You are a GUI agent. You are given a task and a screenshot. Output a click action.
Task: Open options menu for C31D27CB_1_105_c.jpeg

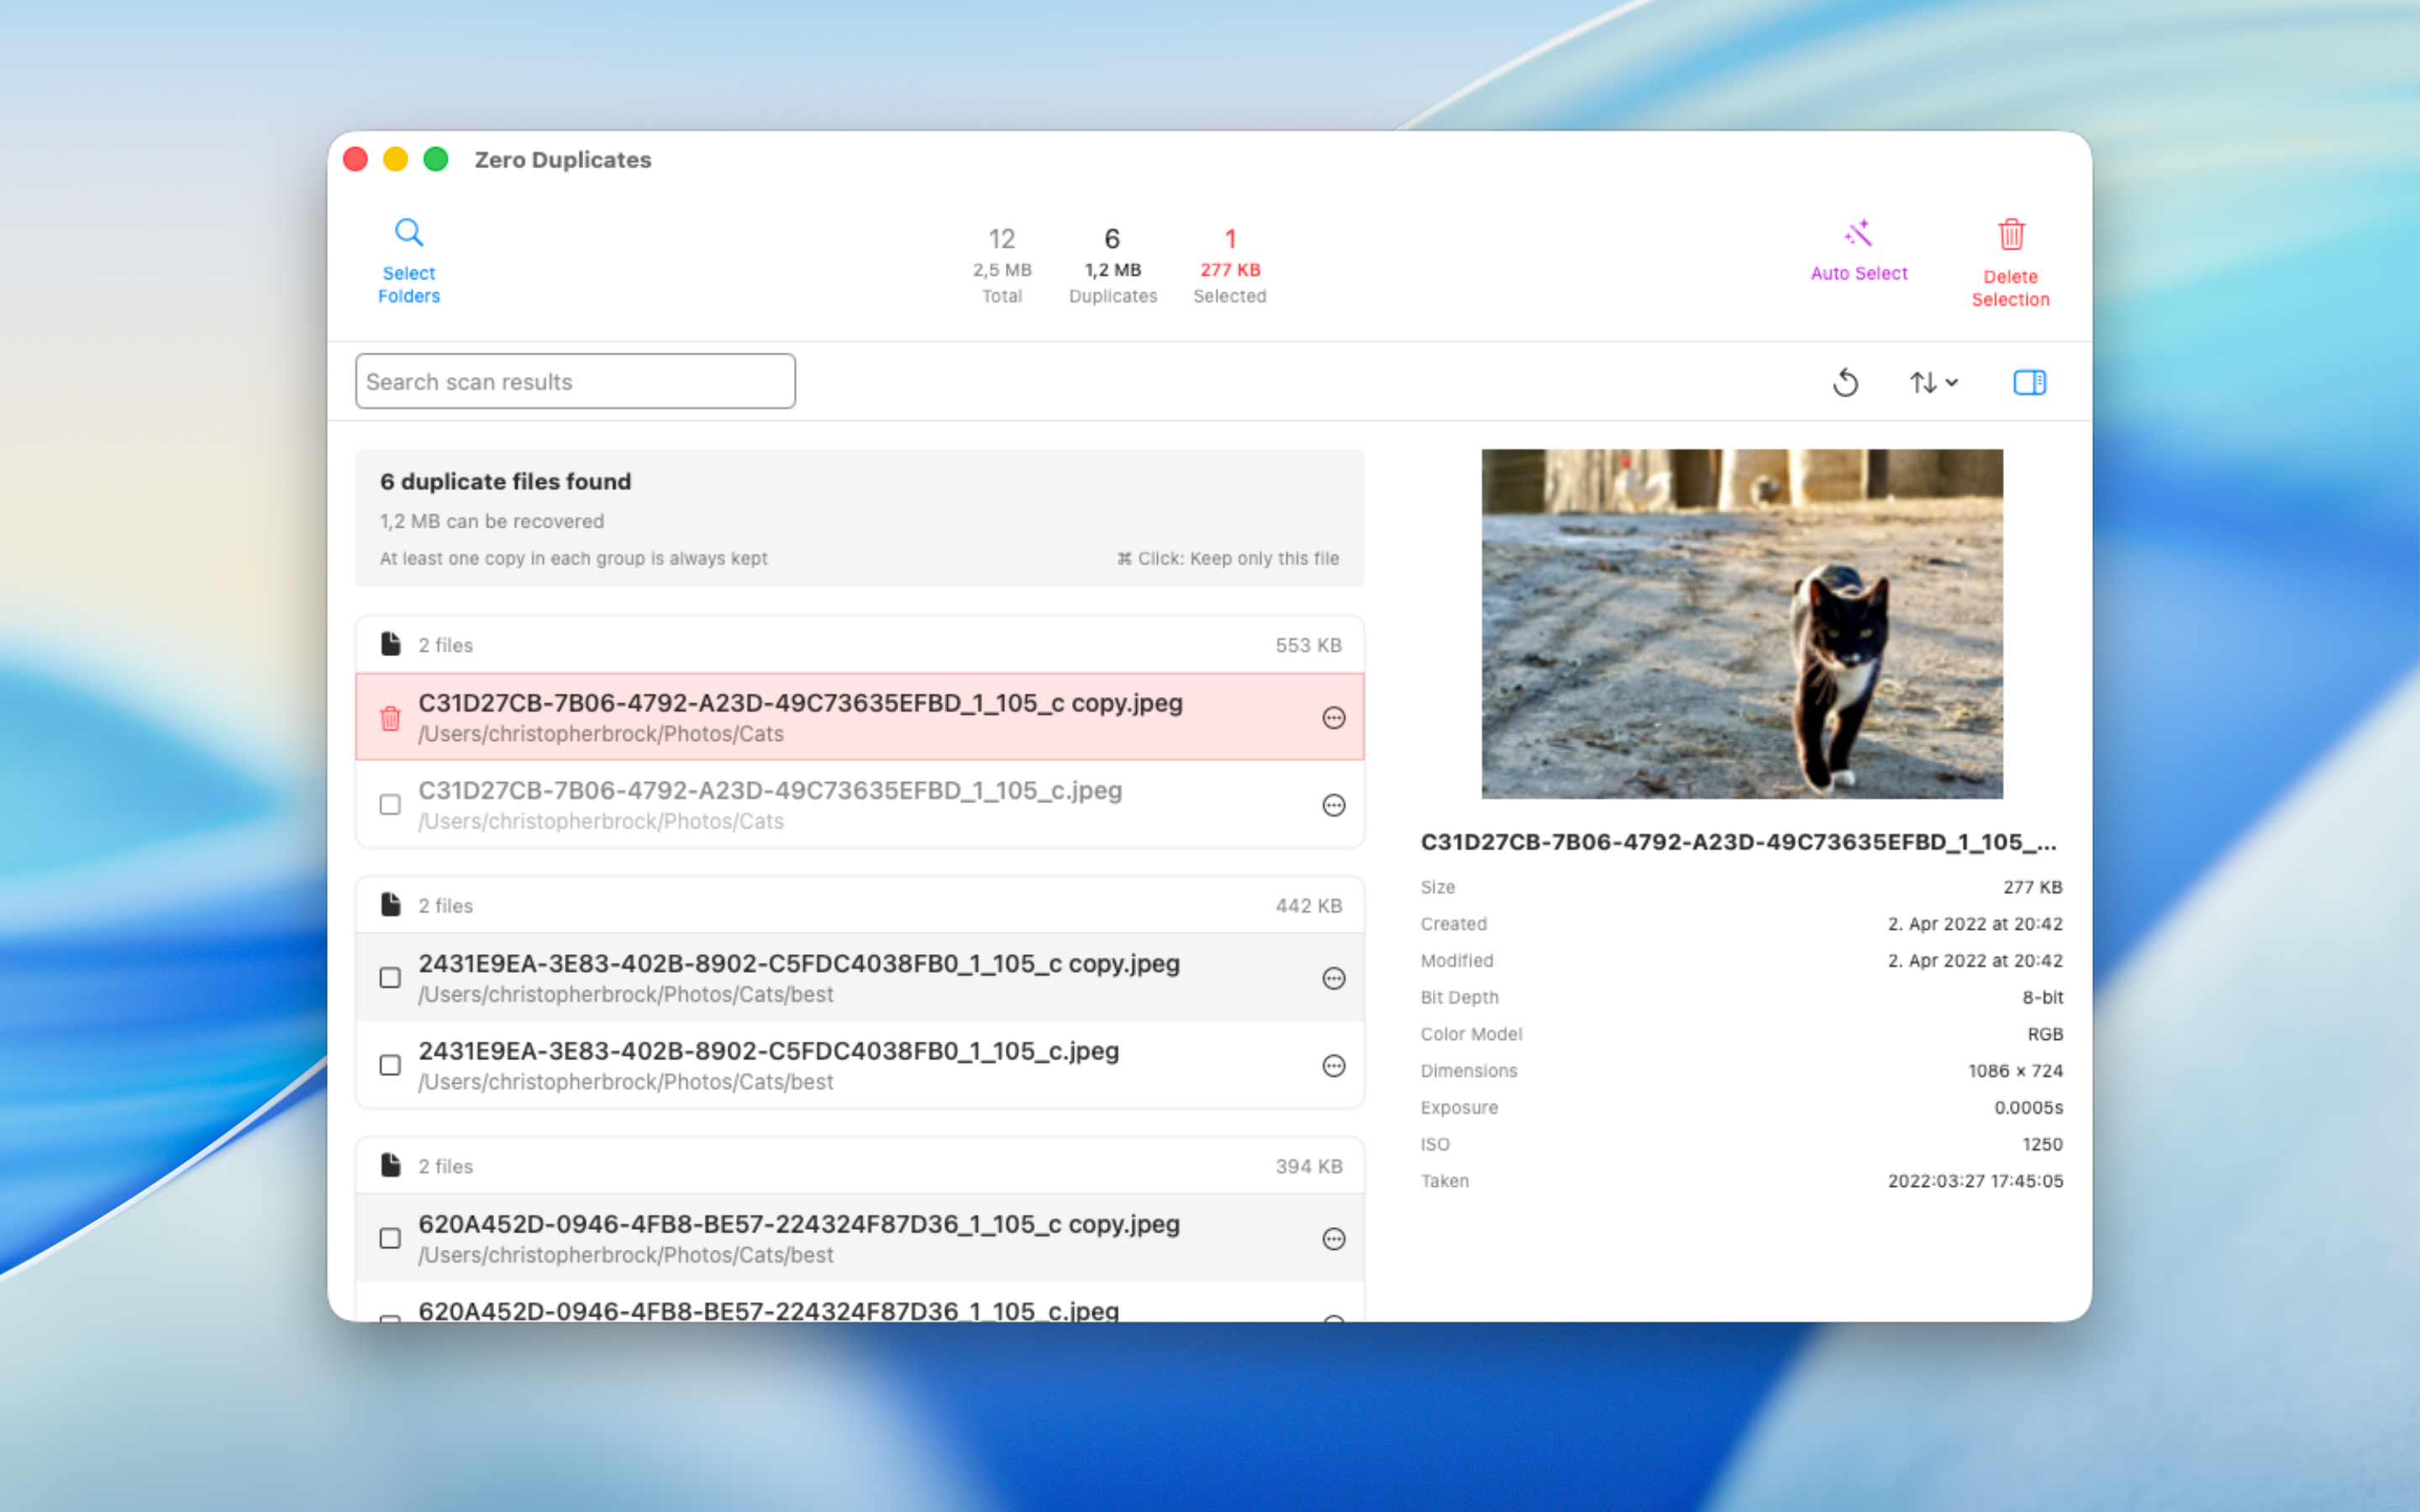(x=1333, y=805)
